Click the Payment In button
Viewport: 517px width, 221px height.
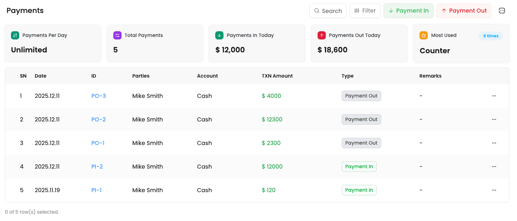(x=408, y=11)
